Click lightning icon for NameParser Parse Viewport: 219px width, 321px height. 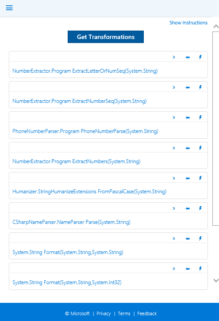(200, 208)
